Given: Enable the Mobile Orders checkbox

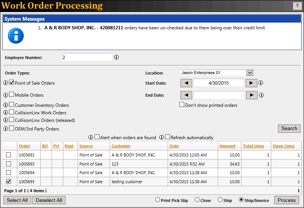Looking at the screenshot, I should click(x=12, y=95).
